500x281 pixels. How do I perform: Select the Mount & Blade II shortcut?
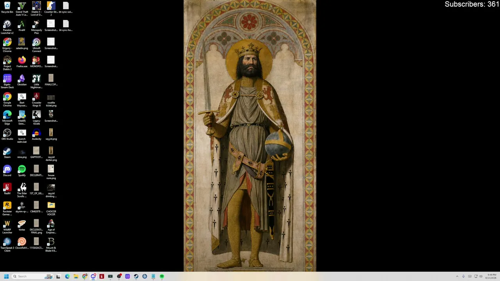click(x=51, y=245)
